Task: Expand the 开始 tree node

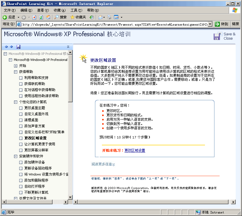Action: (16, 66)
